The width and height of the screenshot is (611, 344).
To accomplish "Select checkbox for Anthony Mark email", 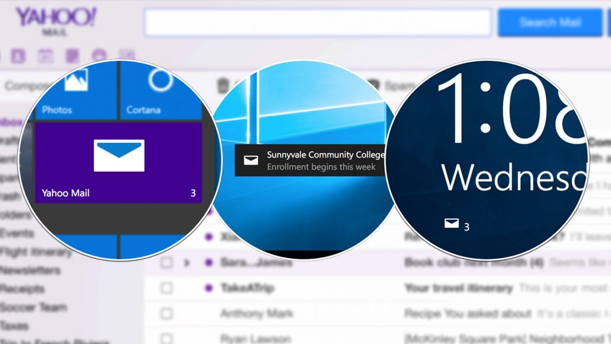I will coord(167,314).
